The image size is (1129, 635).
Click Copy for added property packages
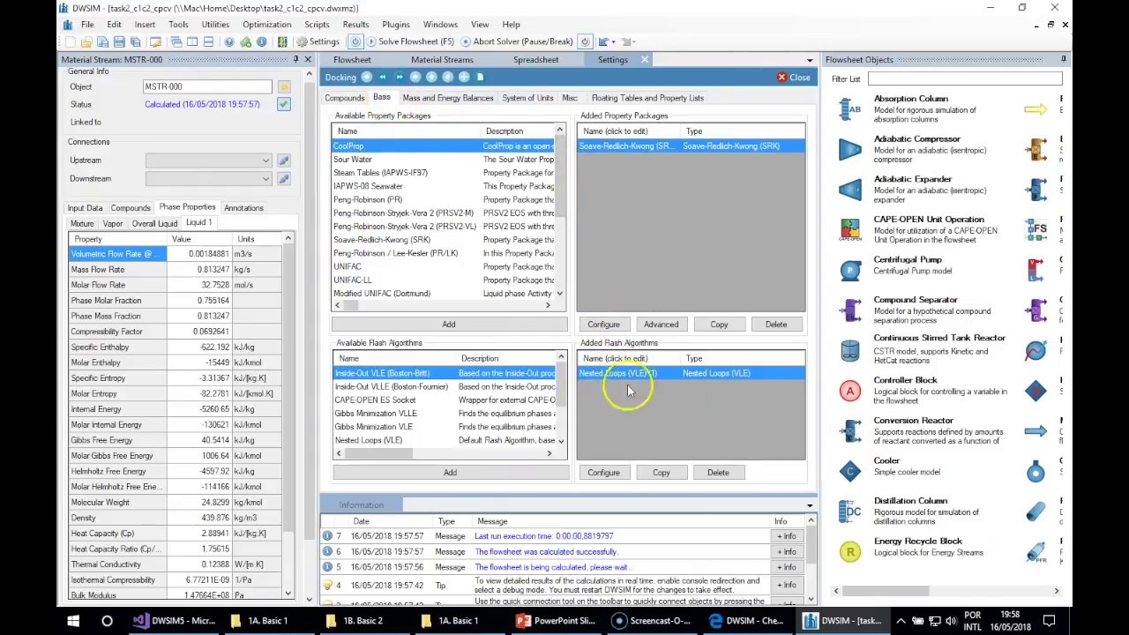(719, 325)
